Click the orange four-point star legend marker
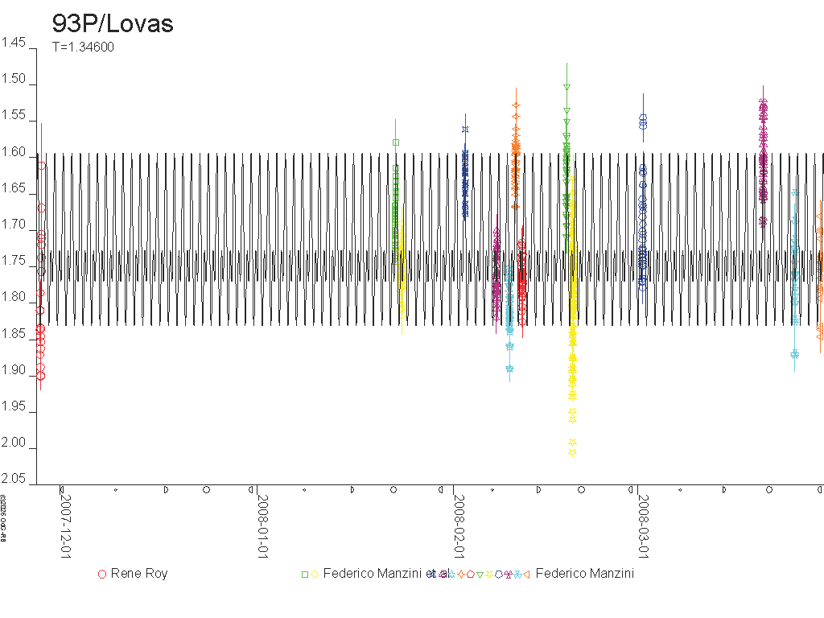This screenshot has height=618, width=824. point(461,574)
